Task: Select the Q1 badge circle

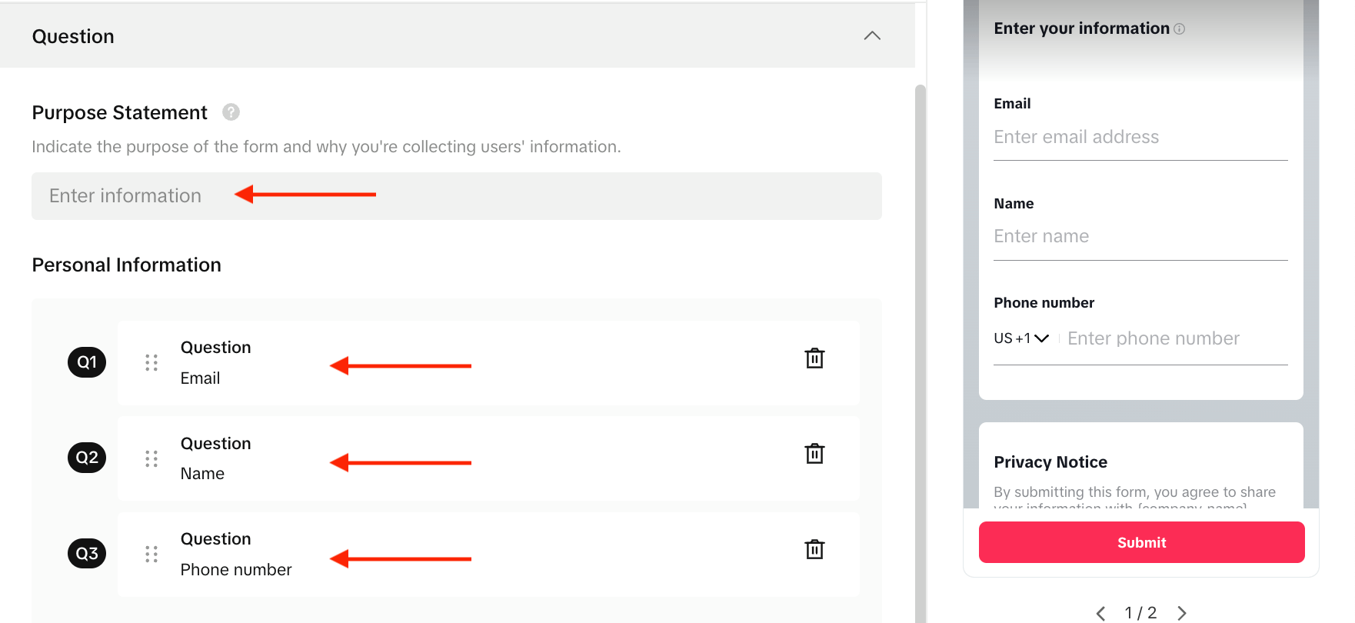Action: [87, 362]
